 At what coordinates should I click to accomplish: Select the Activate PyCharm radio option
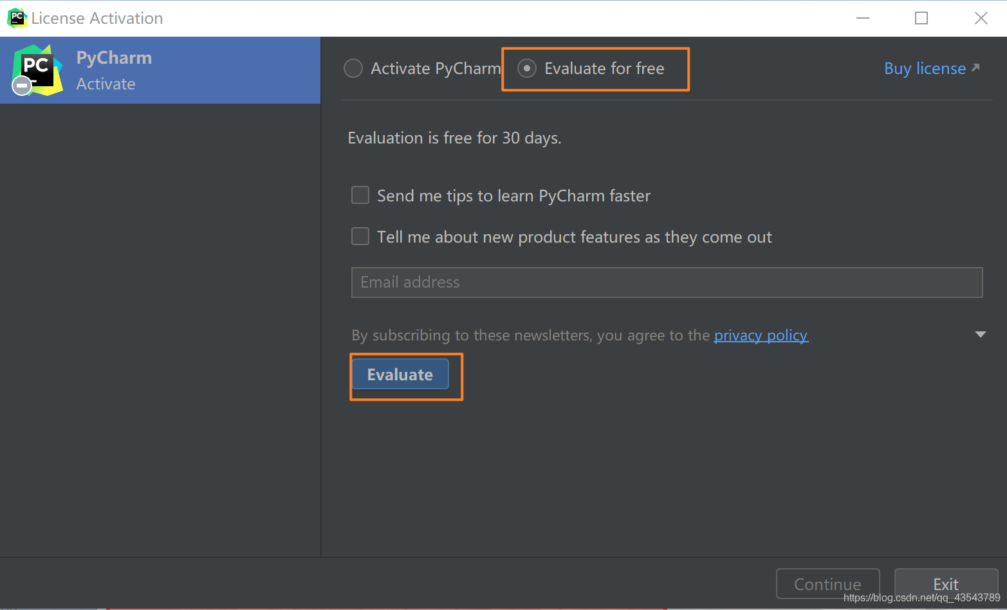pos(353,68)
